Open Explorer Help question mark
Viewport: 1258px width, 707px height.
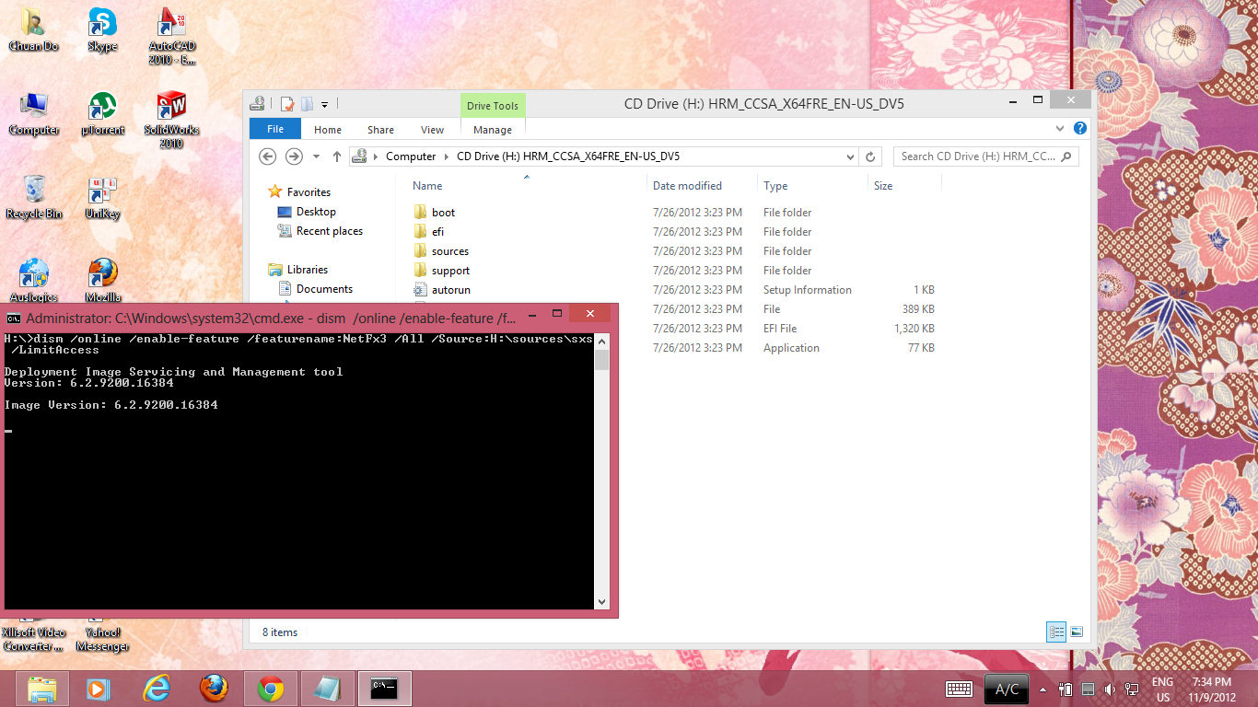pos(1080,129)
